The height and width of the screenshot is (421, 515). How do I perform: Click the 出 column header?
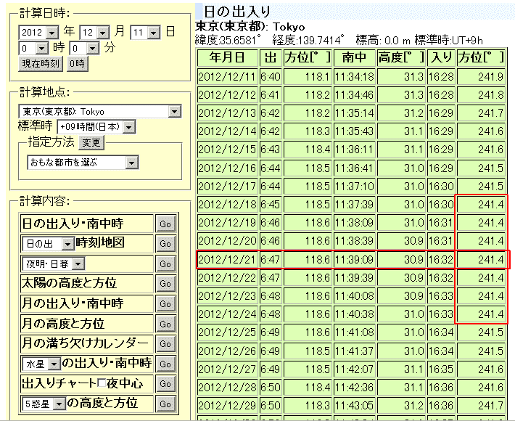(x=271, y=57)
